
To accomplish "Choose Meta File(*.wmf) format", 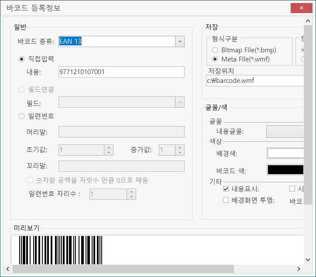I will 215,59.
